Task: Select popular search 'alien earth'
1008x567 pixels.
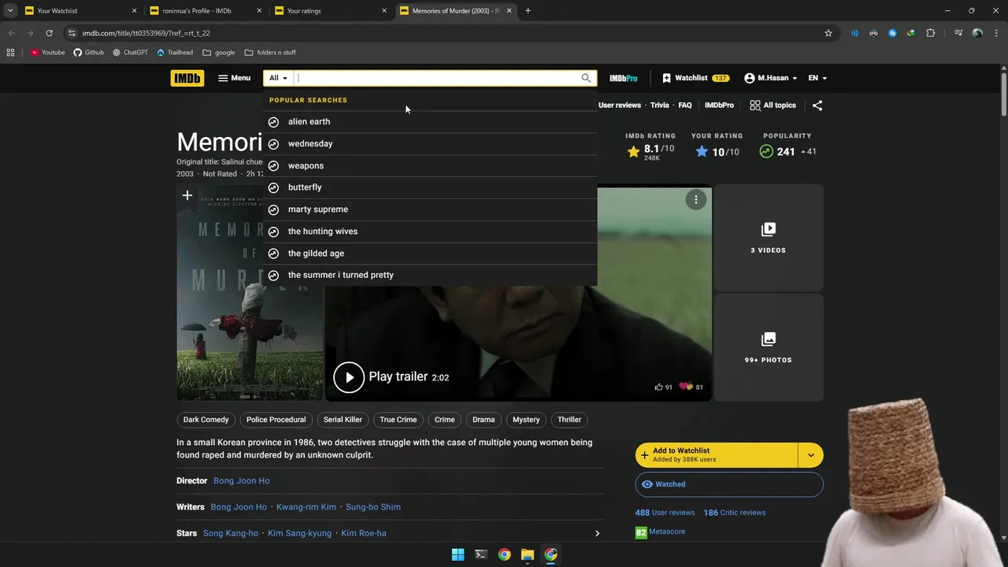Action: point(430,122)
